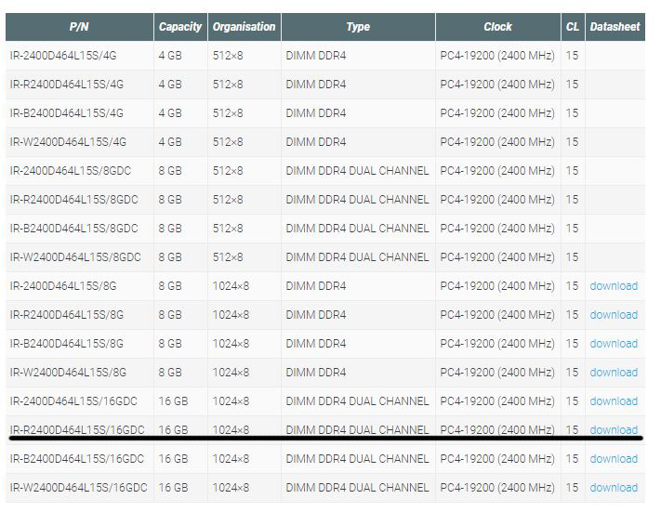Click 1024×8 organisation in IR-B2400D464L15S/16GDC row
Screen dimensions: 661x512
pos(231,459)
